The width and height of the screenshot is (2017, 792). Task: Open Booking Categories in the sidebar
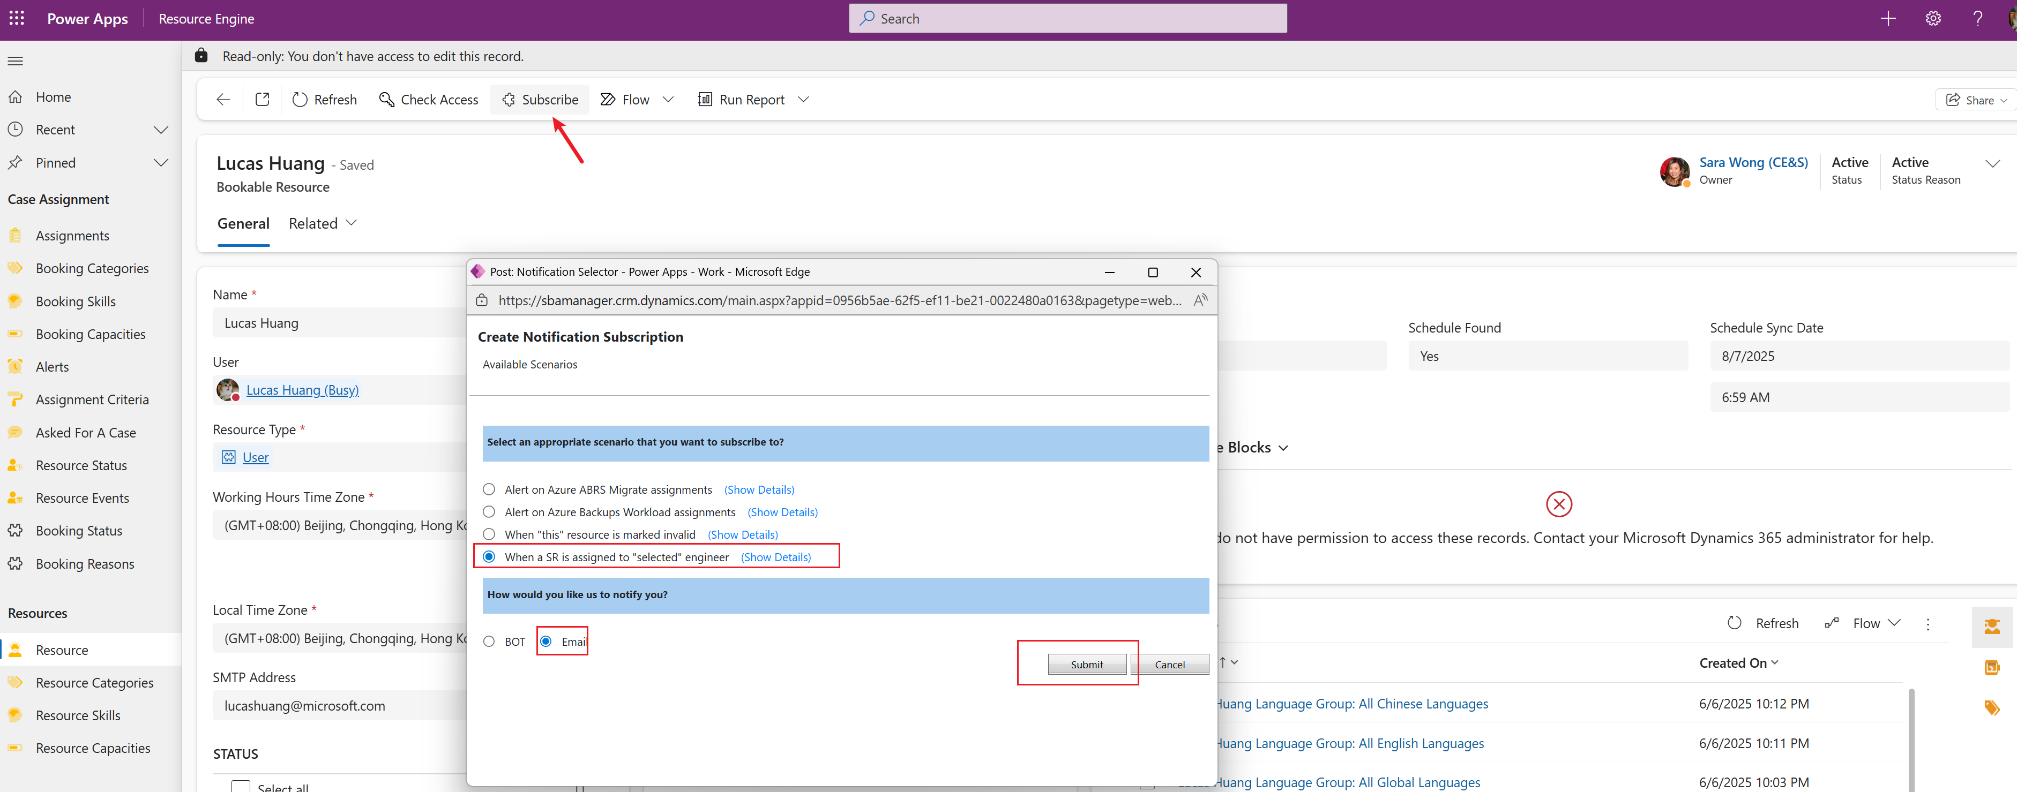click(x=92, y=268)
